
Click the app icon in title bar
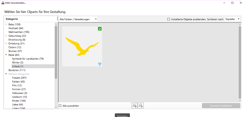[x=3, y=3]
